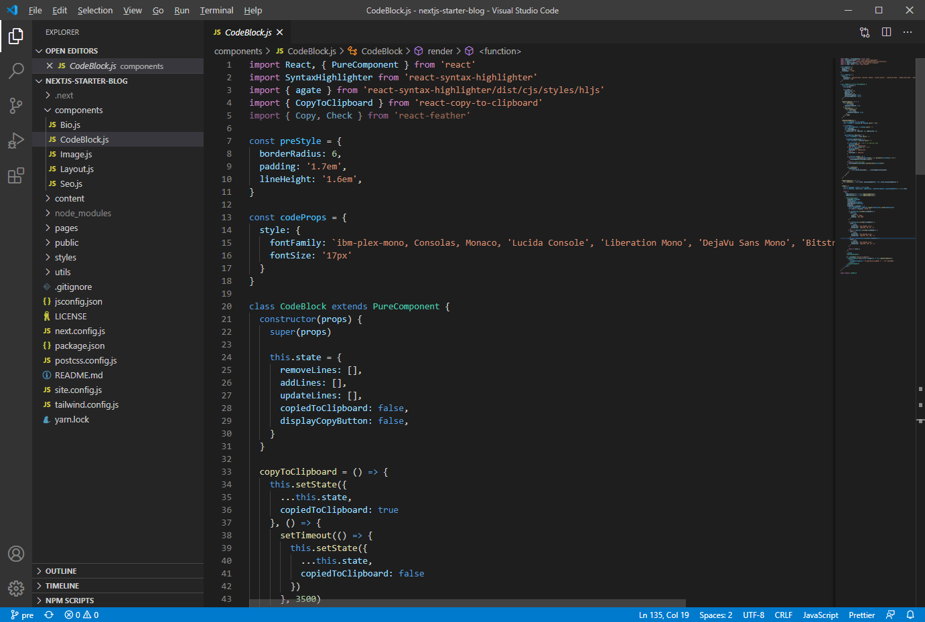Close CodeBlock.js in Open Editors list

(x=50, y=66)
